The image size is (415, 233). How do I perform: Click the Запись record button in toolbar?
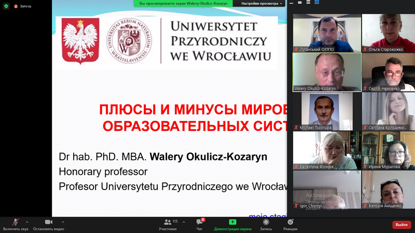266,225
